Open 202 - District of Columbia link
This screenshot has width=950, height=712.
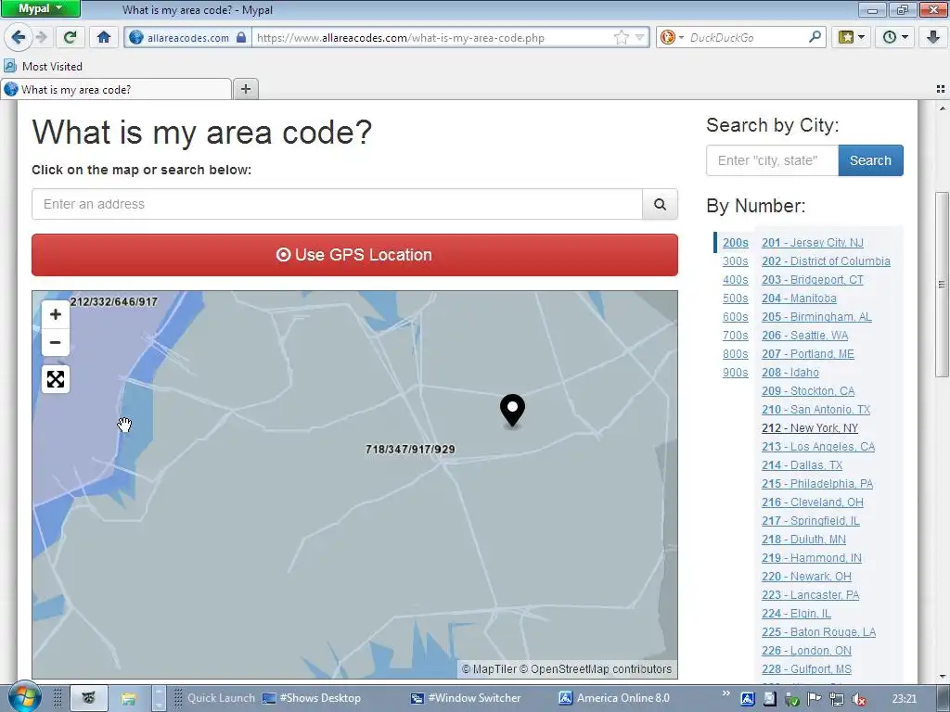pos(826,261)
